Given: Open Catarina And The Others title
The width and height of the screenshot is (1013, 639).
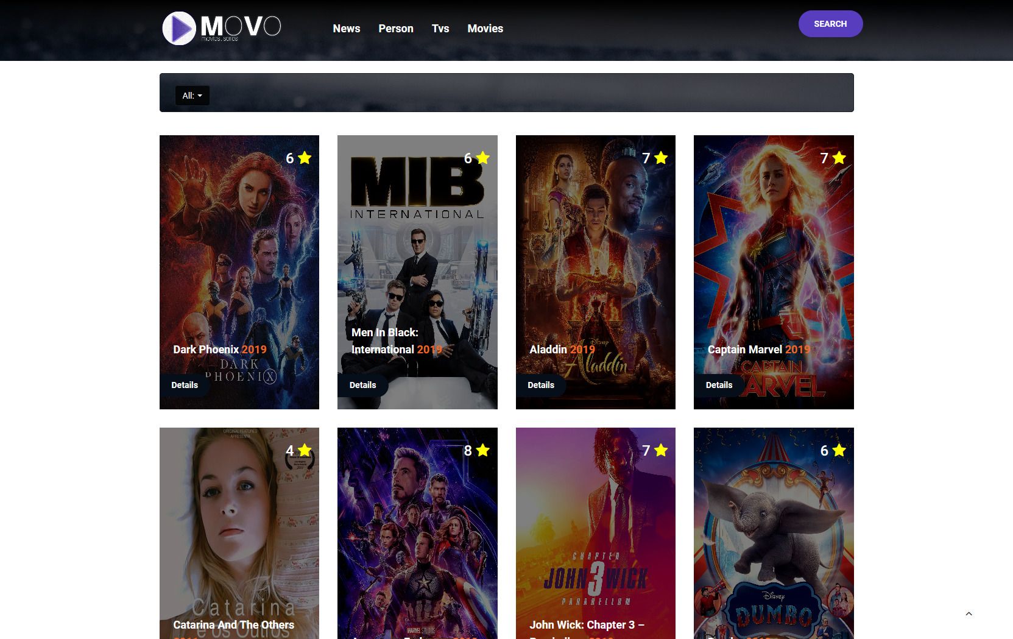Looking at the screenshot, I should click(x=233, y=625).
